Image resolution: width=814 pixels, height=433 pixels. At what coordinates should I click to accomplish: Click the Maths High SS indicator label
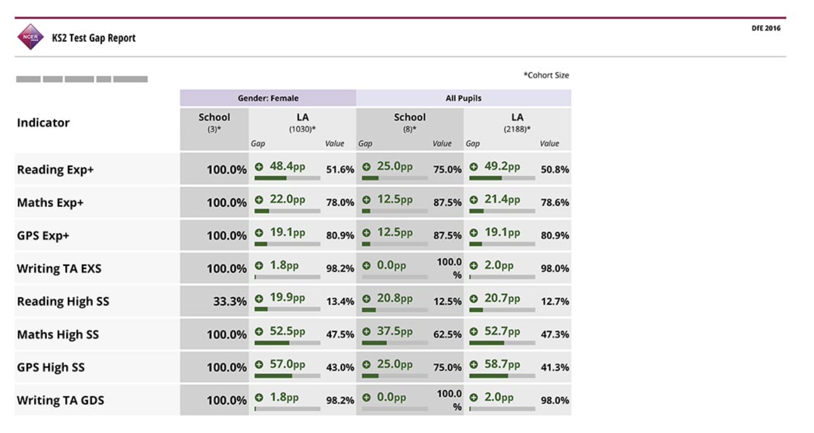point(58,334)
